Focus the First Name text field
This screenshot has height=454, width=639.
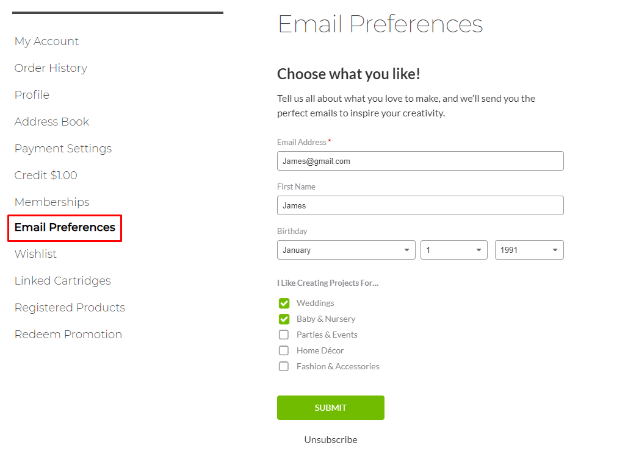(420, 205)
